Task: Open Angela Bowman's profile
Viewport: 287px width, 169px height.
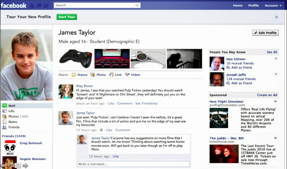Action: (33, 159)
